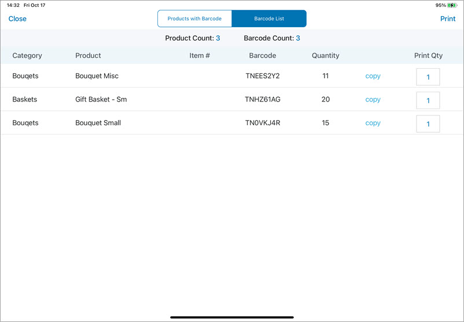Tap the Close button
Screen dimensions: 464x322
coord(17,18)
